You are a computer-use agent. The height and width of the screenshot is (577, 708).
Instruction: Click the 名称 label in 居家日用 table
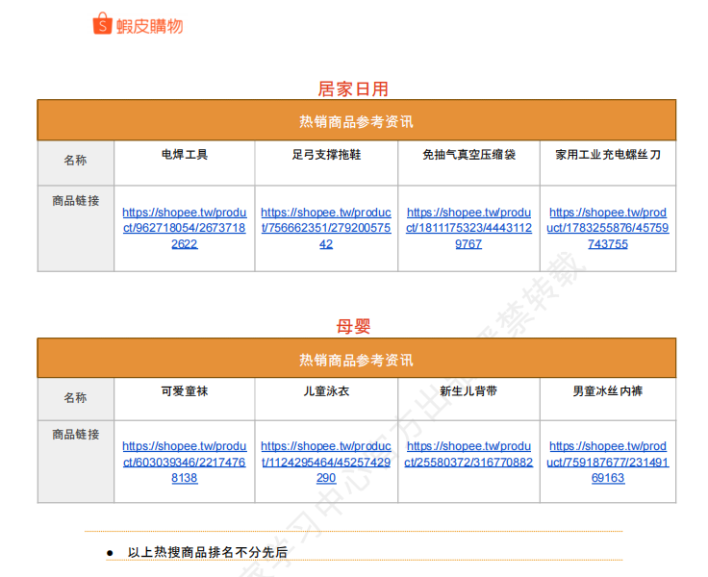click(75, 161)
